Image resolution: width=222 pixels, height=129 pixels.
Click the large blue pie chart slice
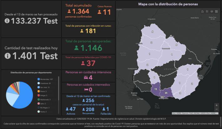pos(25,97)
